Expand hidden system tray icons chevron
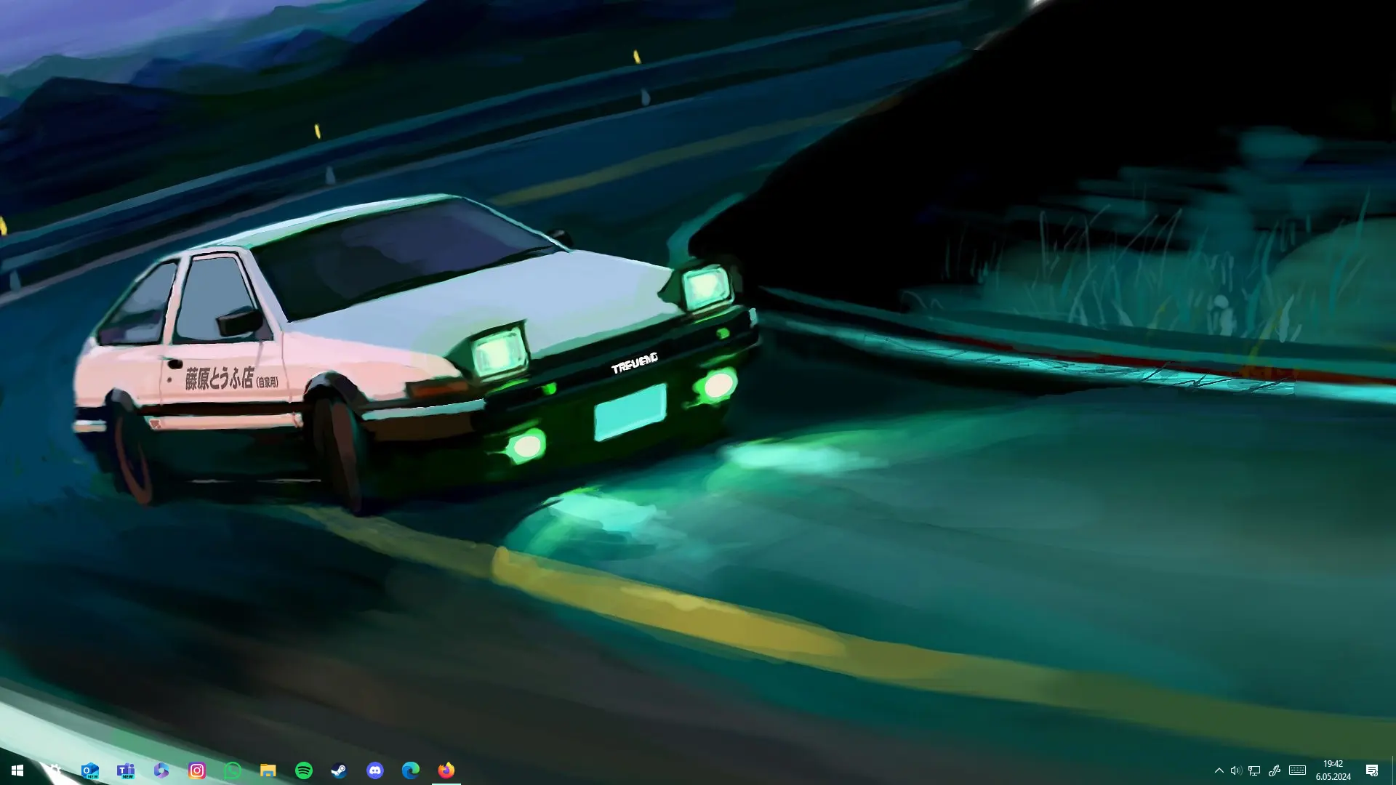Viewport: 1396px width, 785px height. pyautogui.click(x=1219, y=770)
